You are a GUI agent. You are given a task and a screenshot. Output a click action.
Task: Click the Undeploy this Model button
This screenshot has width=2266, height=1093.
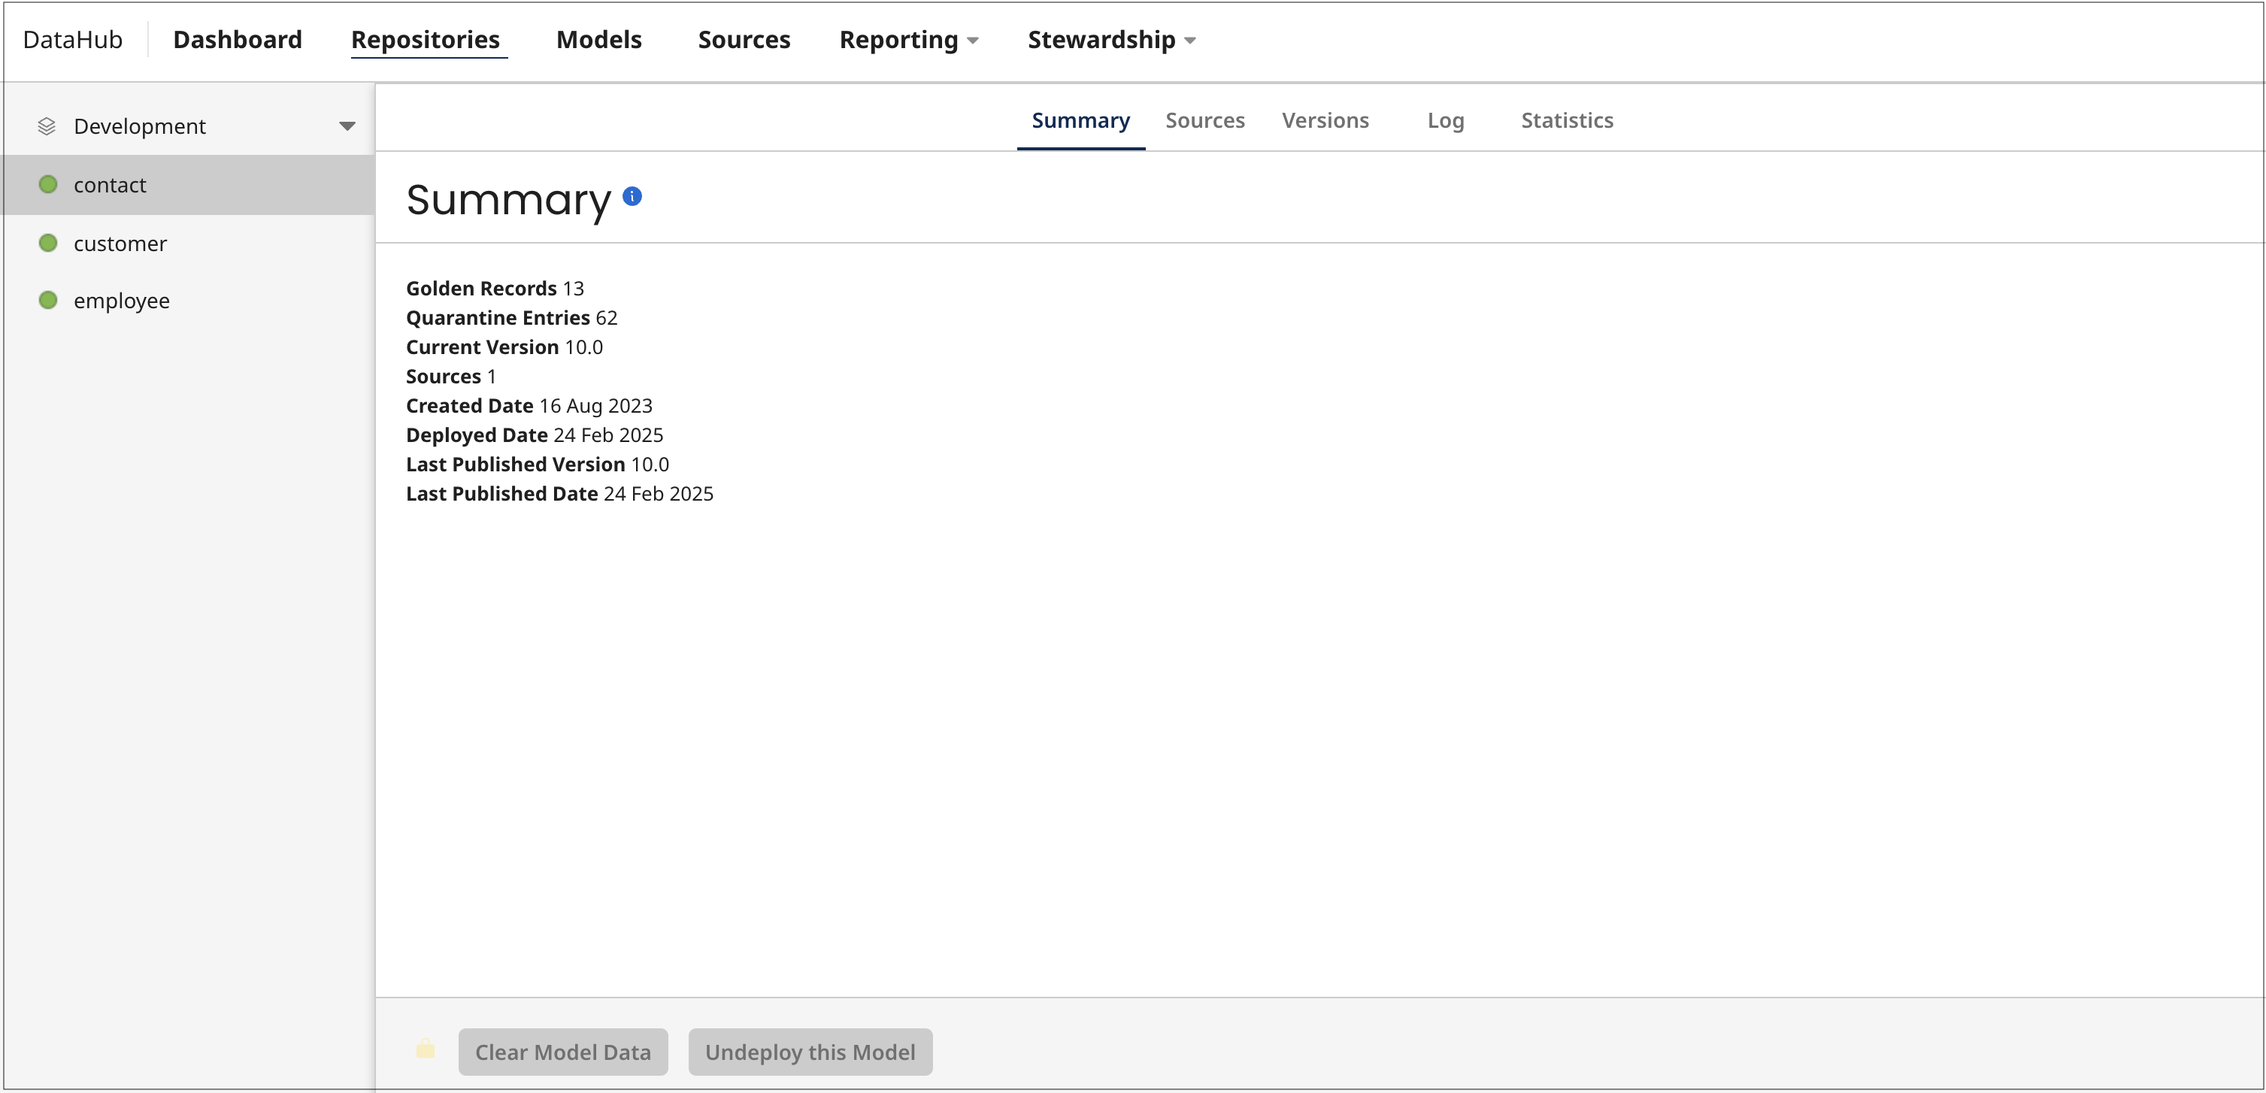click(x=809, y=1052)
